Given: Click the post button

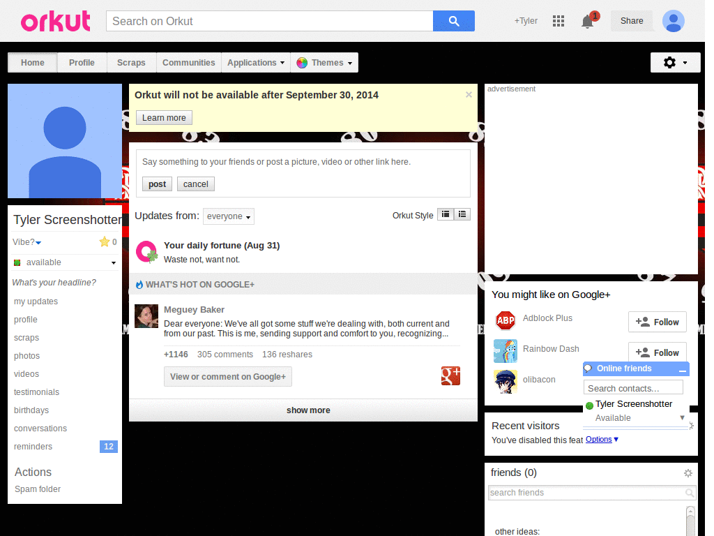Looking at the screenshot, I should coord(157,184).
